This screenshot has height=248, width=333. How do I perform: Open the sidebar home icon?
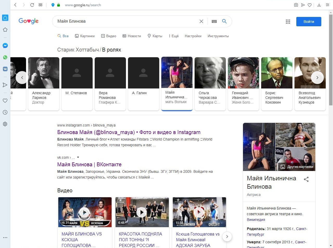[5, 18]
